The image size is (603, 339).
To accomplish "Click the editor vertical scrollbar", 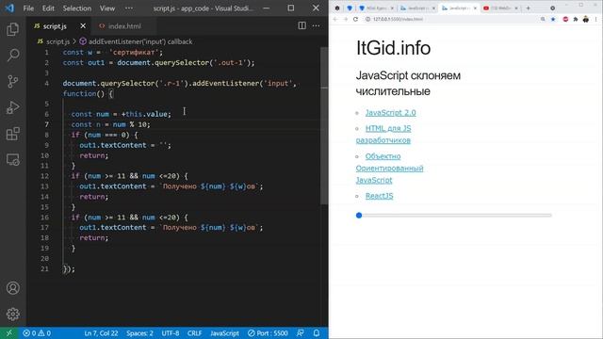I will point(324,125).
